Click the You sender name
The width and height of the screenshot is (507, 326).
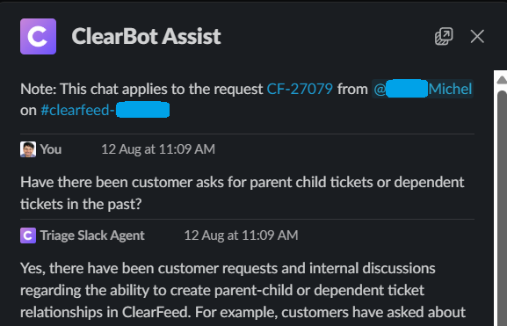tap(51, 149)
